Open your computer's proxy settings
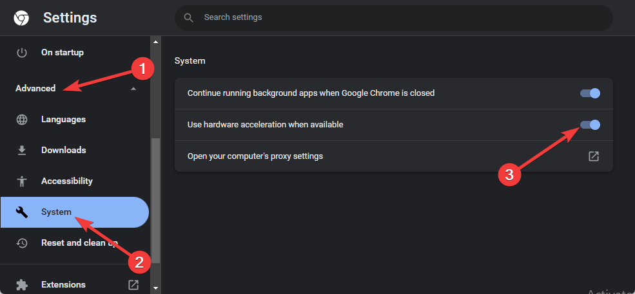Viewport: 635px width, 294px height. click(x=255, y=156)
